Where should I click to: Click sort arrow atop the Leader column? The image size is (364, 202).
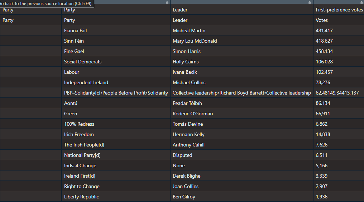tap(310, 3)
